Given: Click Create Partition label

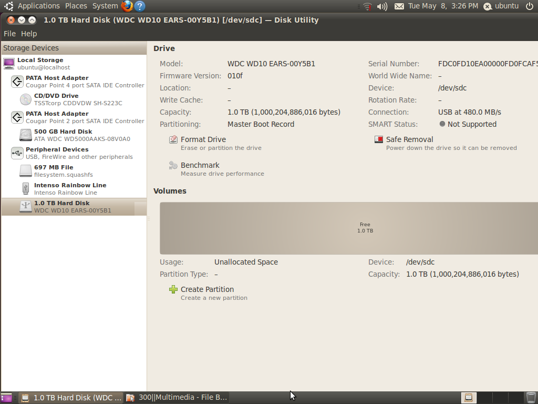Looking at the screenshot, I should tap(207, 289).
